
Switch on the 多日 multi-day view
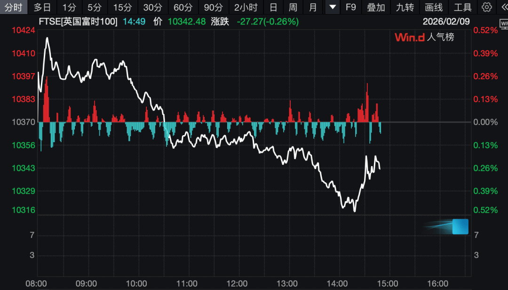(42, 7)
